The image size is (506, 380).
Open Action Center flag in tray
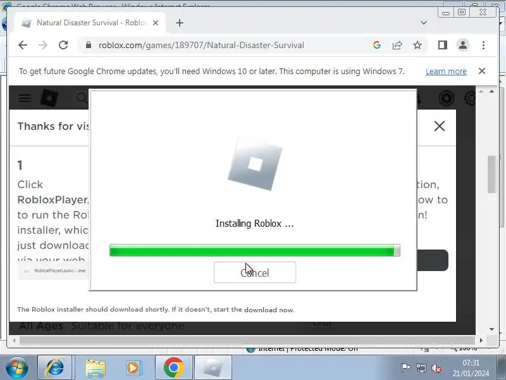[405, 368]
